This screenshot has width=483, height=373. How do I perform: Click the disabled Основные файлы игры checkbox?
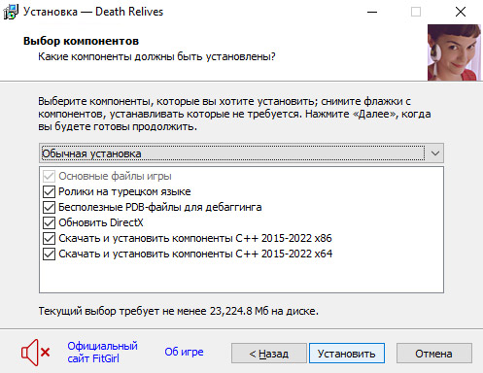coord(49,176)
